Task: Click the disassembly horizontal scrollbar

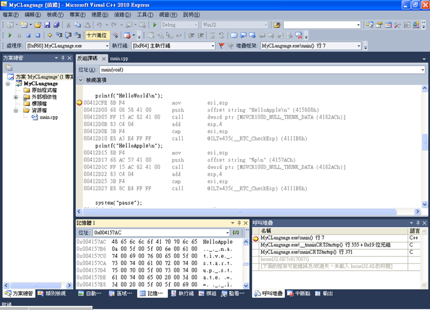Action: point(240,211)
